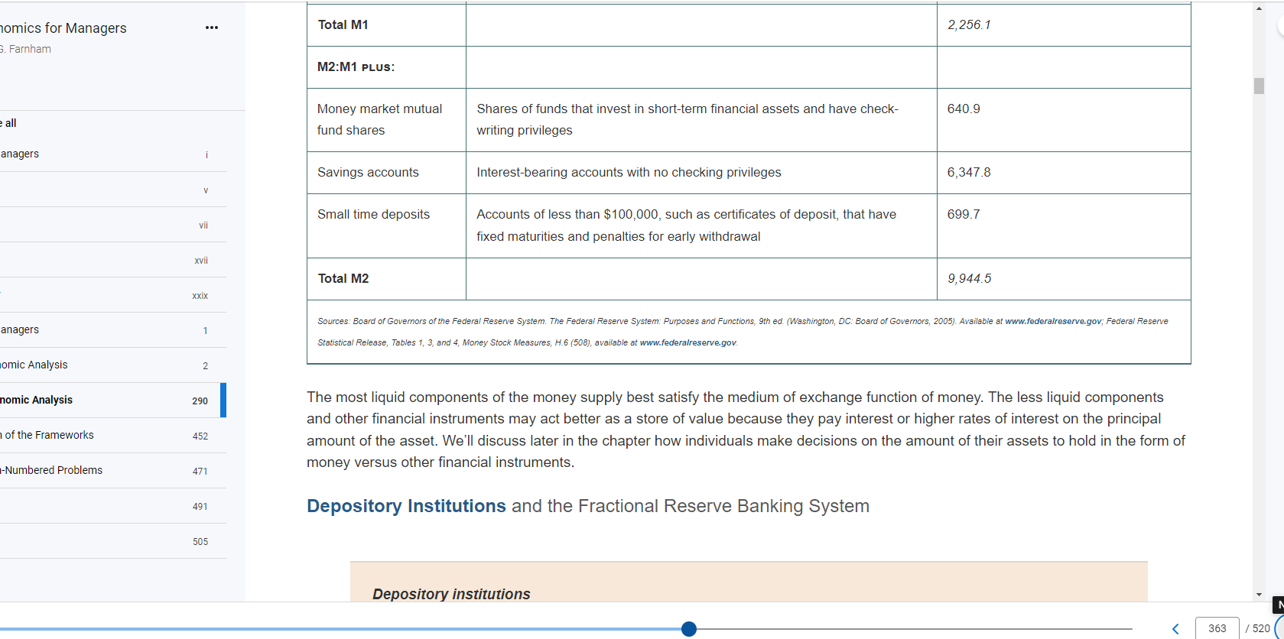Select 'Total M1' table cell

(386, 25)
